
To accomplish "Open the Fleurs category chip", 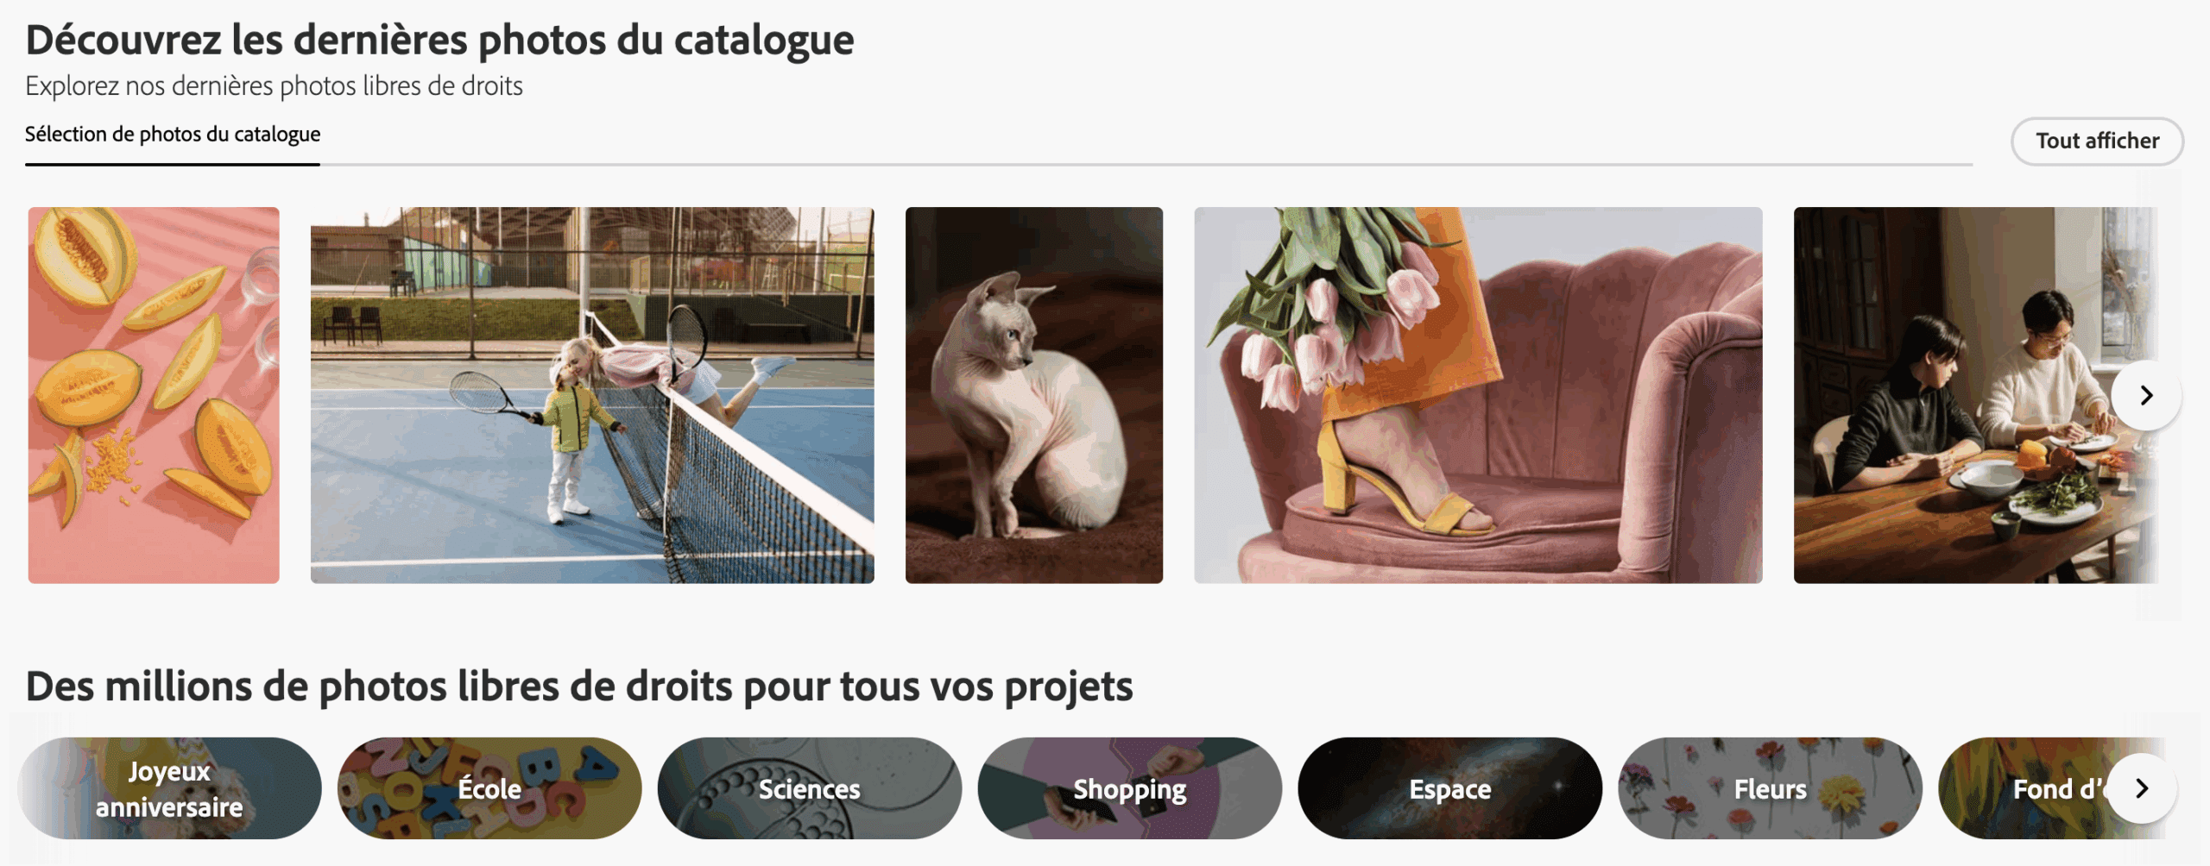I will click(x=1771, y=788).
